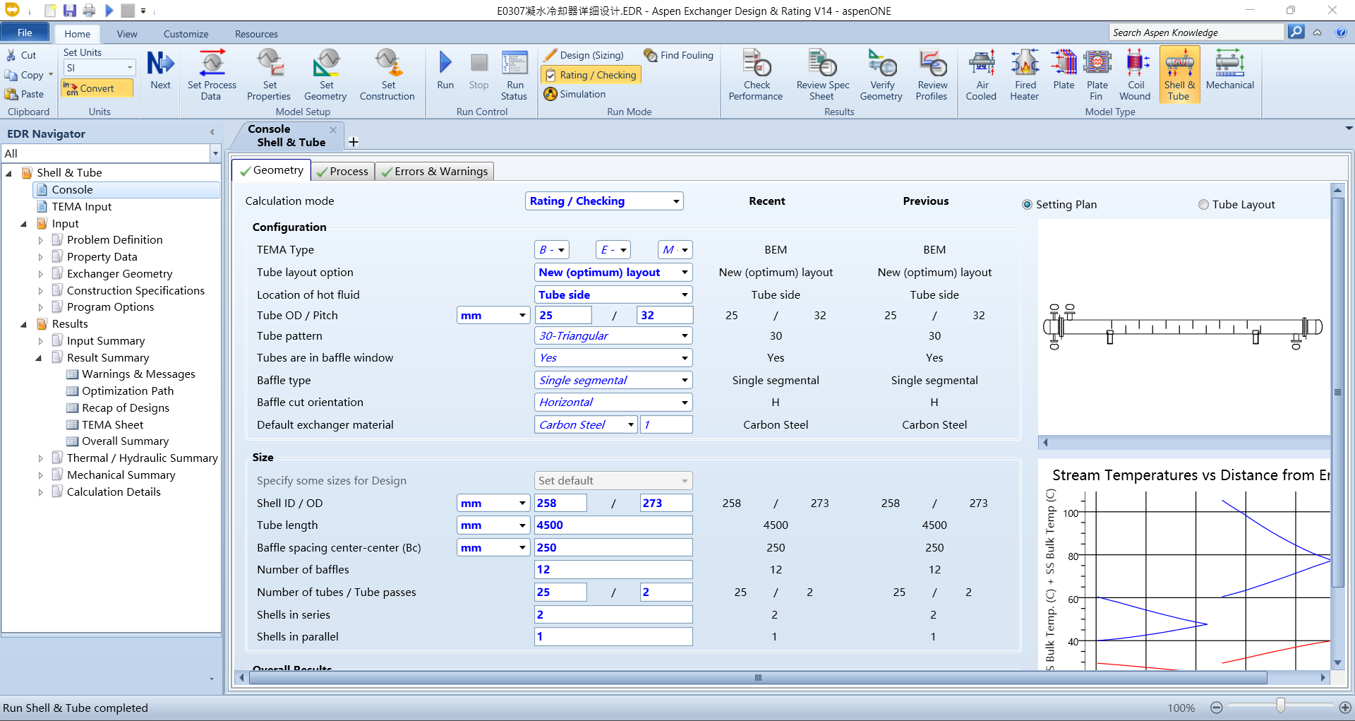Open the Errors & Warnings tab

(x=434, y=172)
